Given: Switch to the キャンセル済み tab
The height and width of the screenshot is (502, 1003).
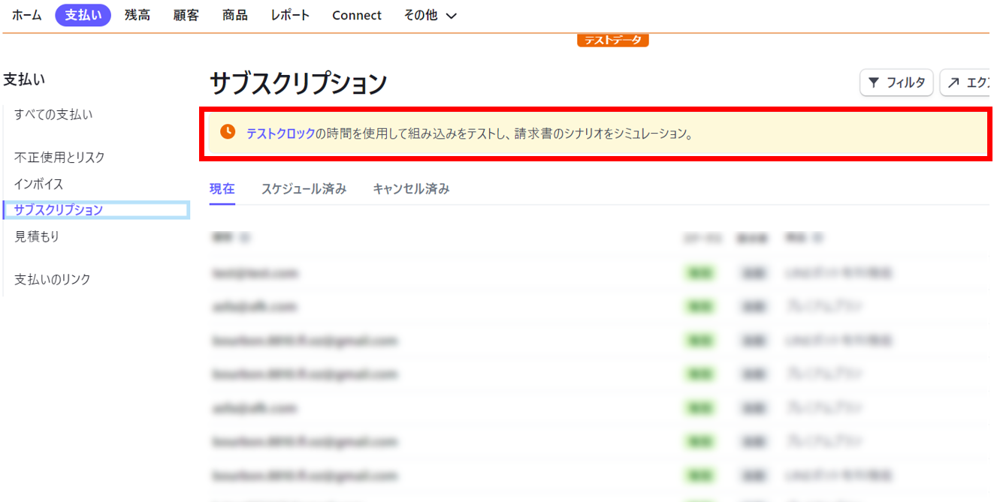Looking at the screenshot, I should click(410, 188).
